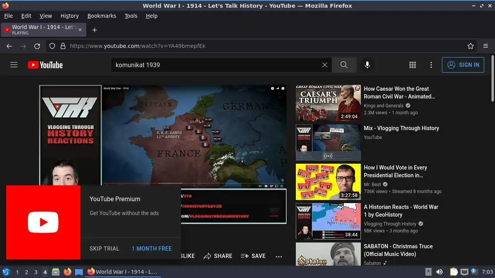Open the View menu
495x278 pixels.
(x=46, y=16)
